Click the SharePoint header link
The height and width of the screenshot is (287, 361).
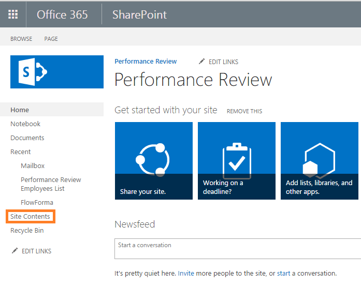coord(139,14)
